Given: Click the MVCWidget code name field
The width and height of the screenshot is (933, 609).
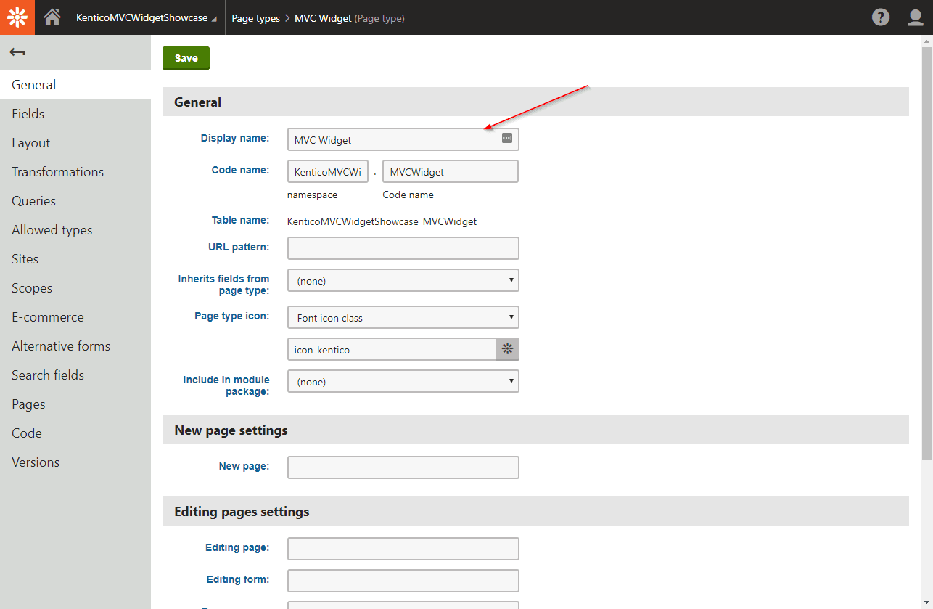Looking at the screenshot, I should click(451, 171).
